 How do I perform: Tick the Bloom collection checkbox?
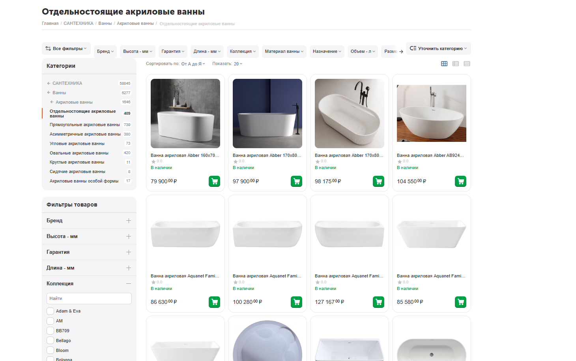click(50, 350)
